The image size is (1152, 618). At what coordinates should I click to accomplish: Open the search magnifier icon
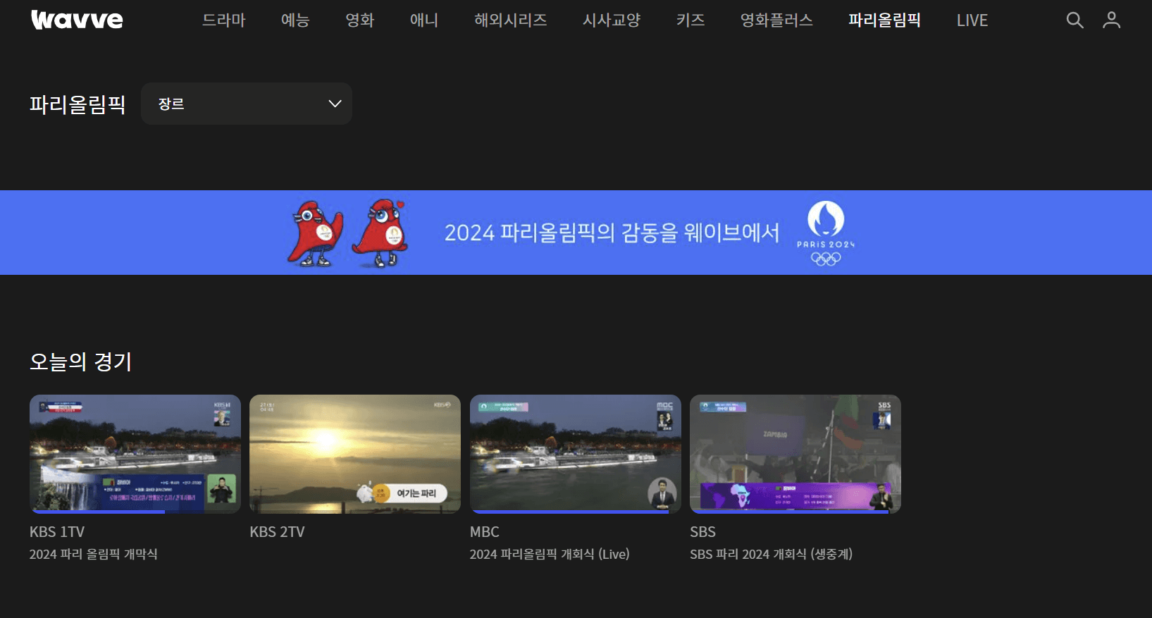pos(1074,20)
